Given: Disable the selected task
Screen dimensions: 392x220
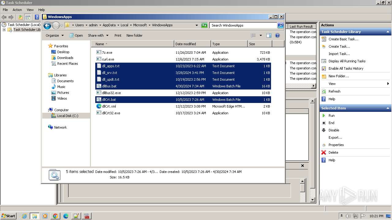Looking at the screenshot, I should 334,130.
